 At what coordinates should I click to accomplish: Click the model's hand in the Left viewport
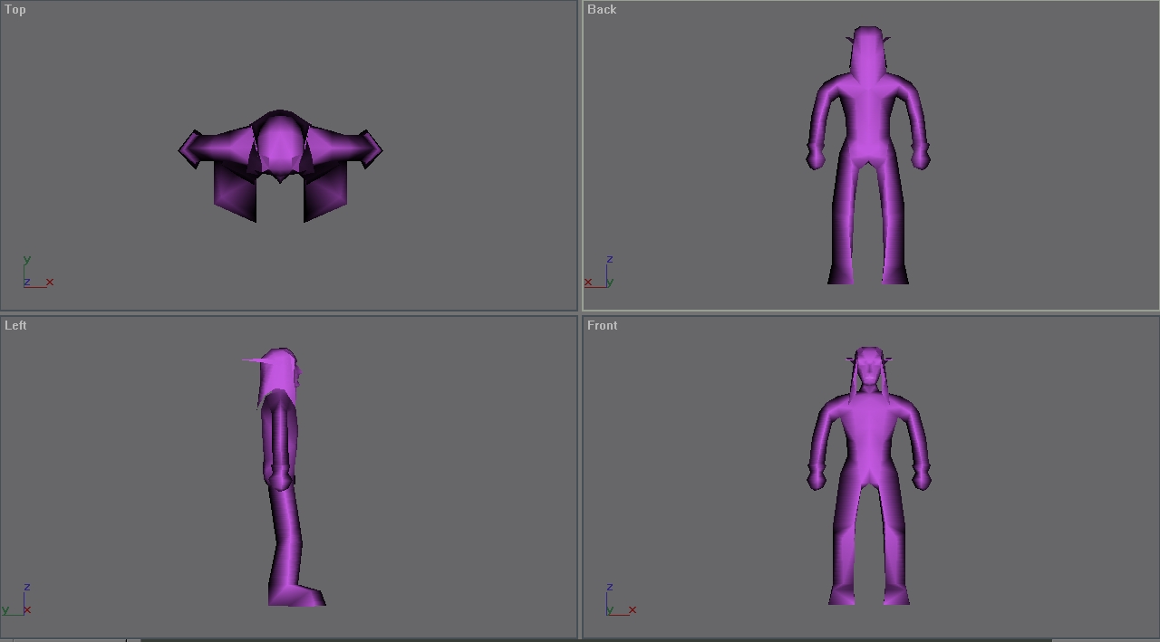pos(279,477)
